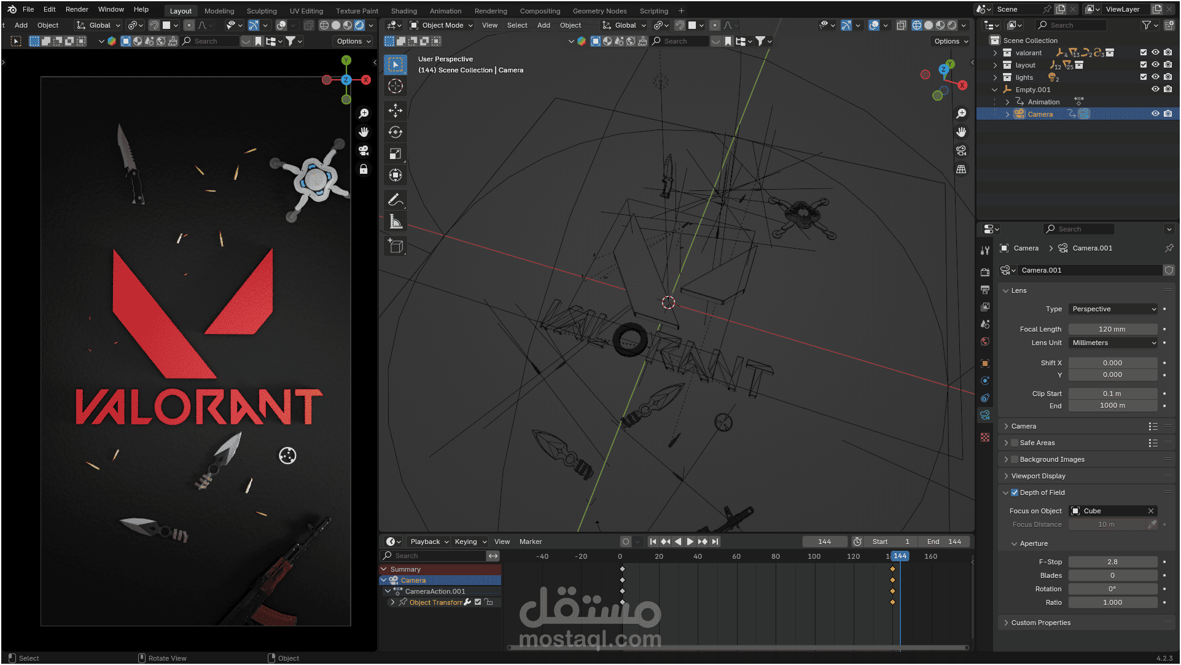Click the Cursor tool icon

click(396, 86)
